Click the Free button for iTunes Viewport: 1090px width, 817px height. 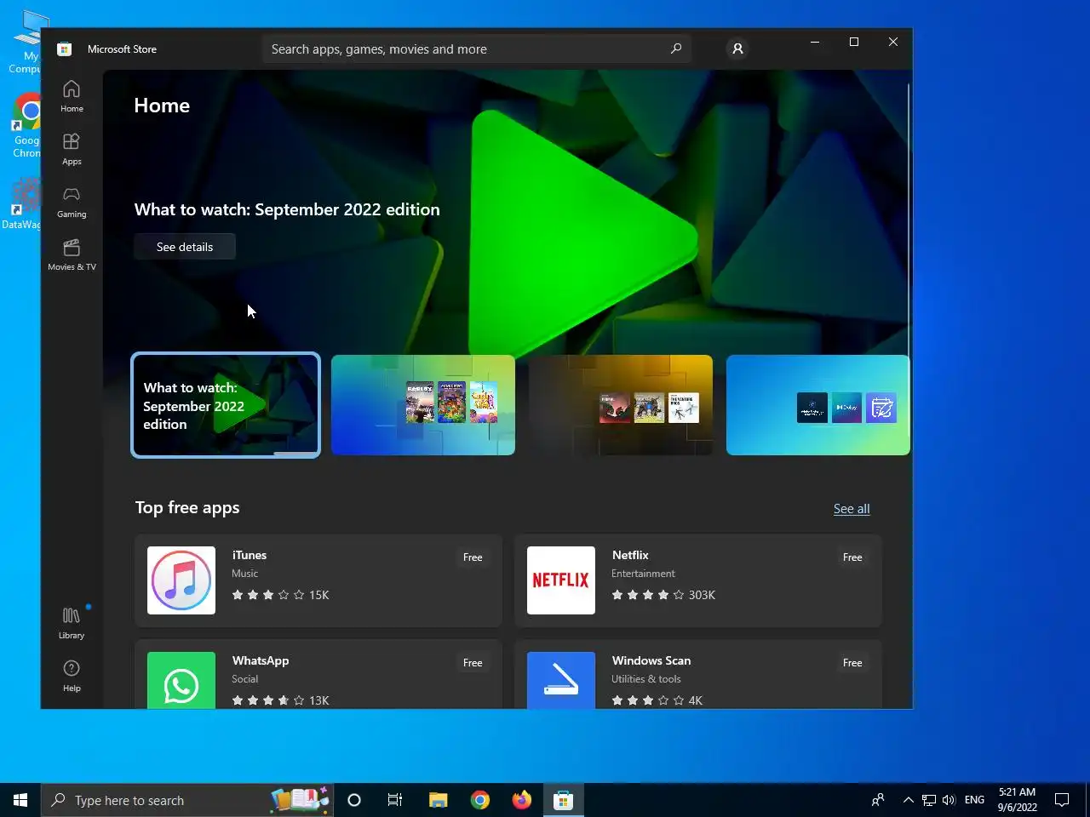473,557
